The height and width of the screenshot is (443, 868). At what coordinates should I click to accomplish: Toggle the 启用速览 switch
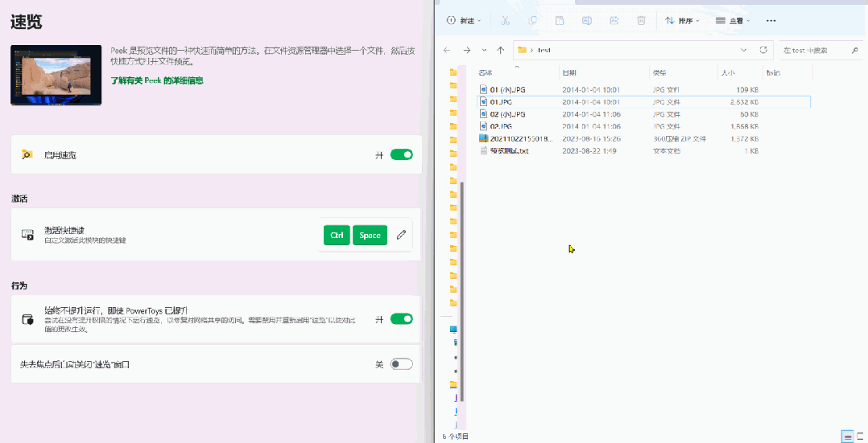click(x=401, y=155)
